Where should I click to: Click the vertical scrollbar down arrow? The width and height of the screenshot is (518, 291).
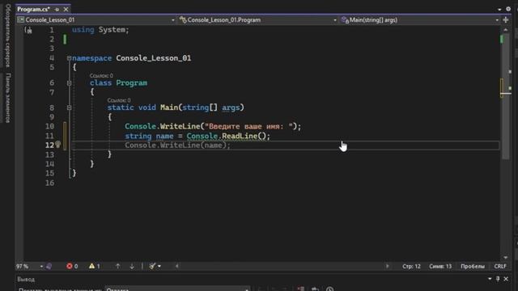click(x=505, y=257)
